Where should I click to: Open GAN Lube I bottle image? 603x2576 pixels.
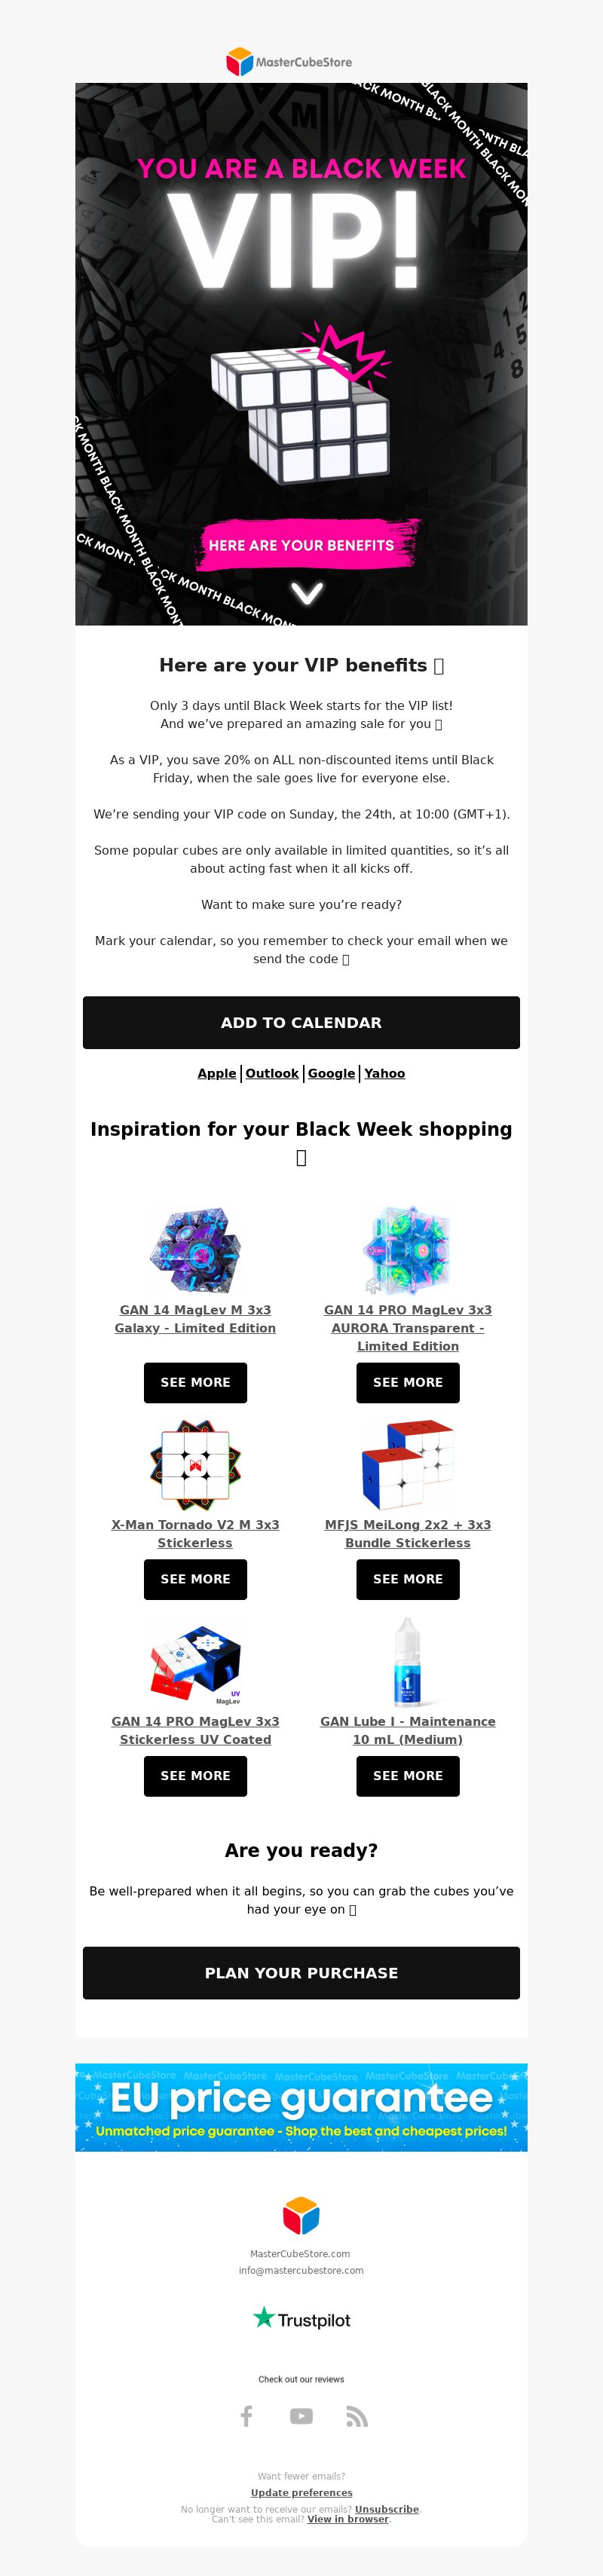[x=408, y=1662]
